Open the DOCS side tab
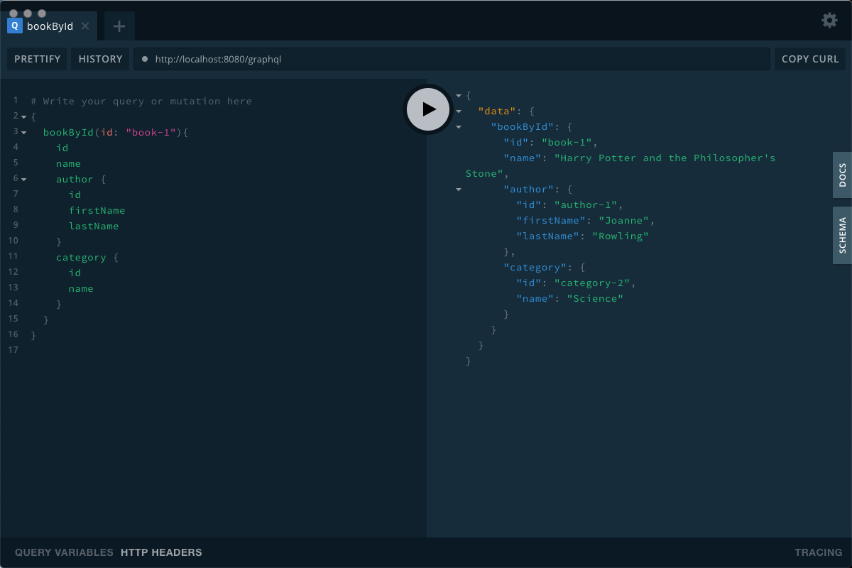 [x=842, y=175]
